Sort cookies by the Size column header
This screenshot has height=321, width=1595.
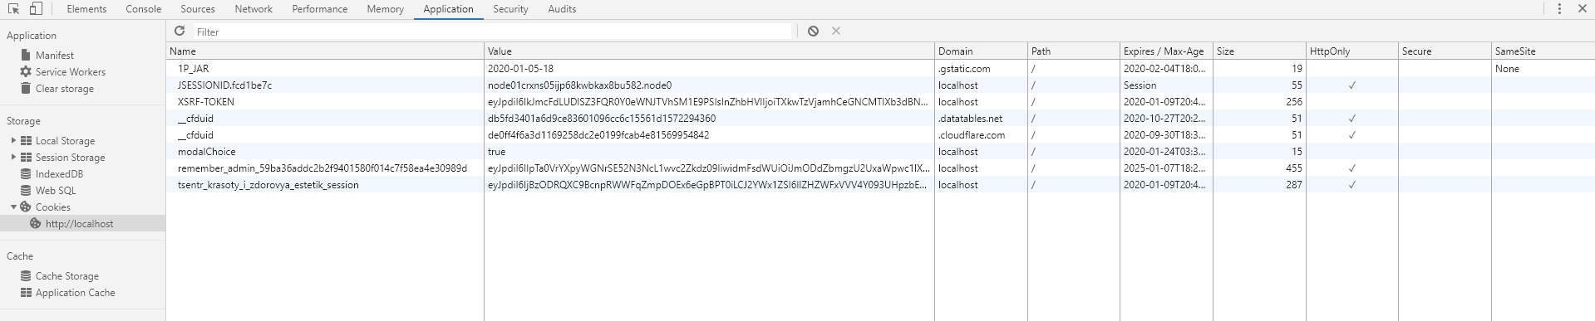click(x=1259, y=51)
